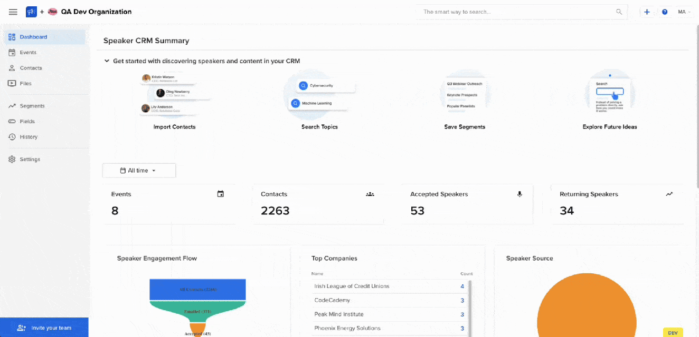
Task: Click the History clock sidebar icon
Action: click(12, 137)
